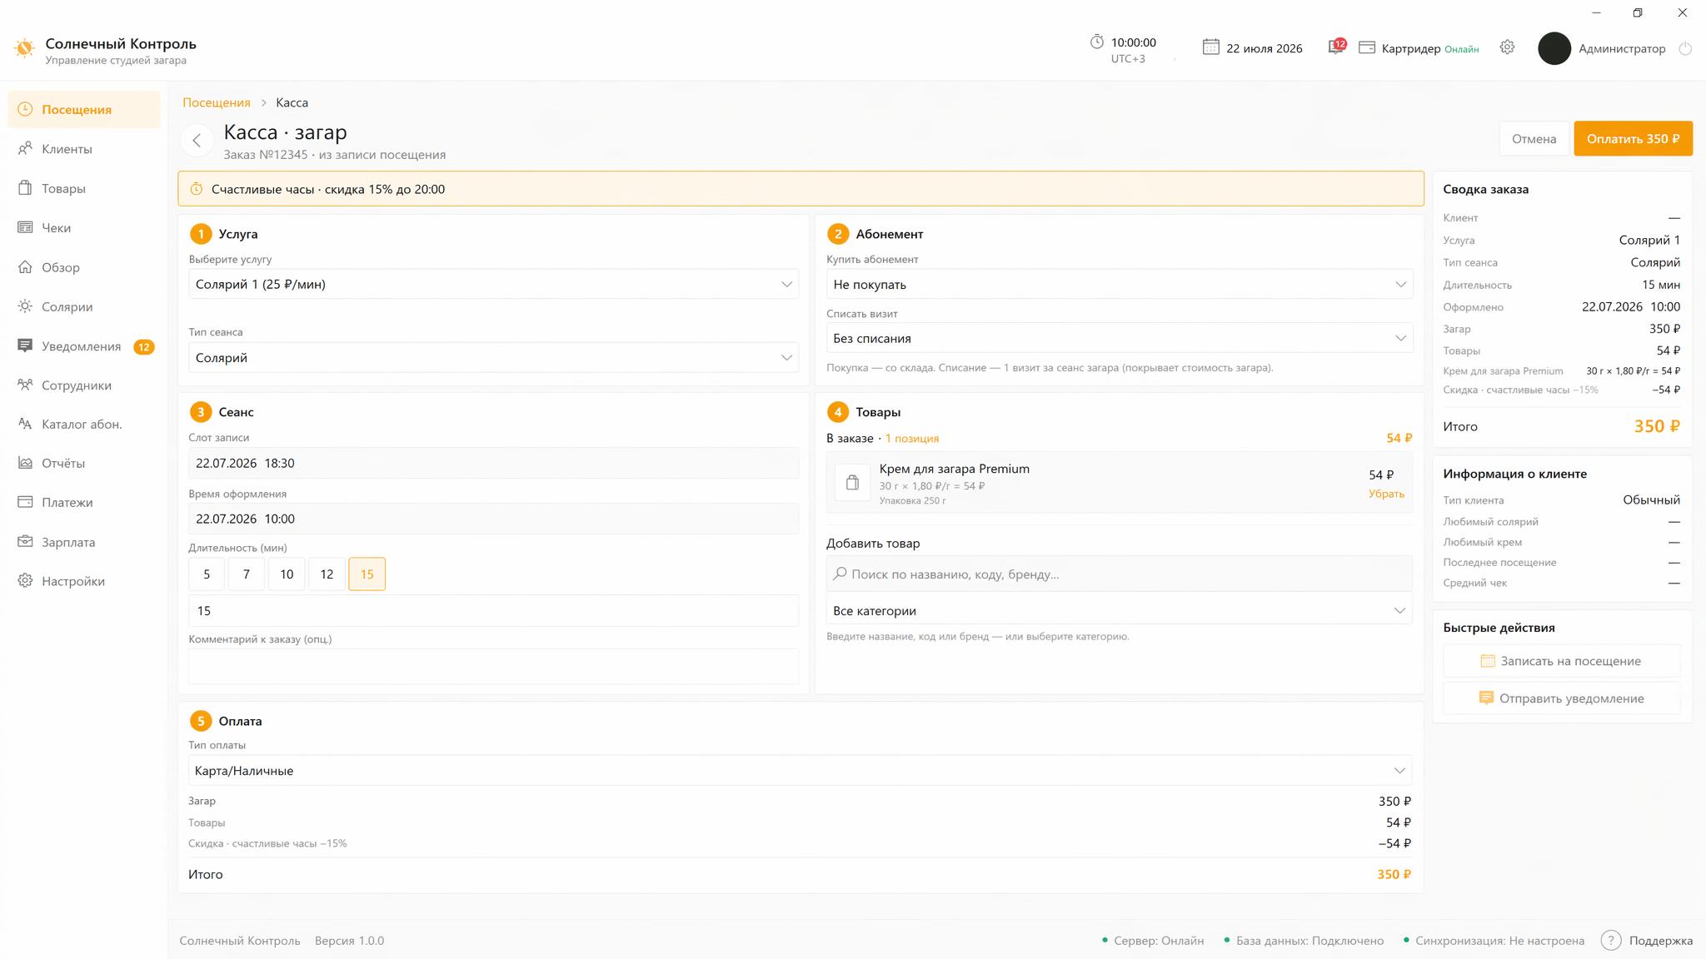The height and width of the screenshot is (959, 1706).
Task: Expand the Тип сеанса dropdown
Action: click(x=493, y=357)
